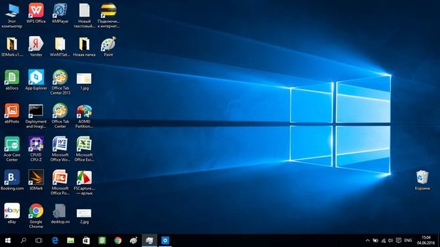Open taskbar search magnifier

pyautogui.click(x=23, y=240)
